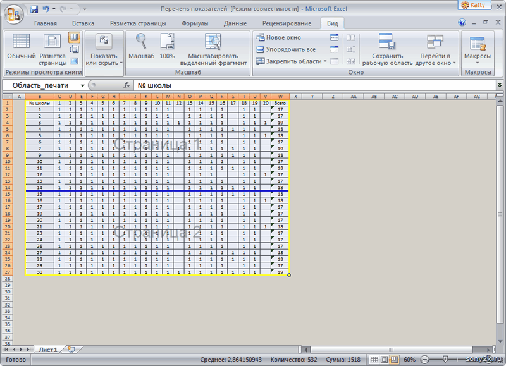Open the Главная tab

click(x=46, y=23)
